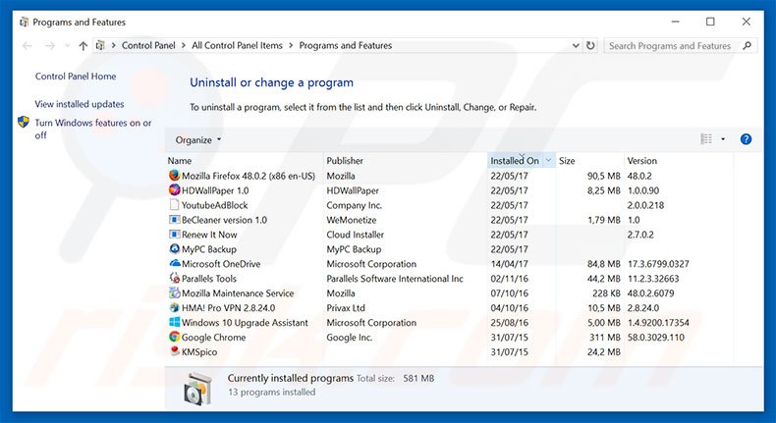The image size is (776, 423).
Task: Click the 84,8 MB size cell
Action: (604, 264)
